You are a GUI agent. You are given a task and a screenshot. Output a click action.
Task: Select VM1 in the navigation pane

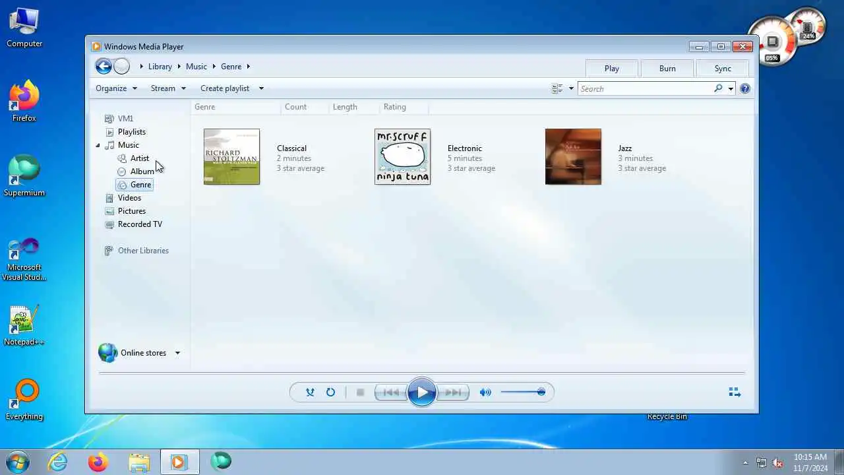point(125,119)
